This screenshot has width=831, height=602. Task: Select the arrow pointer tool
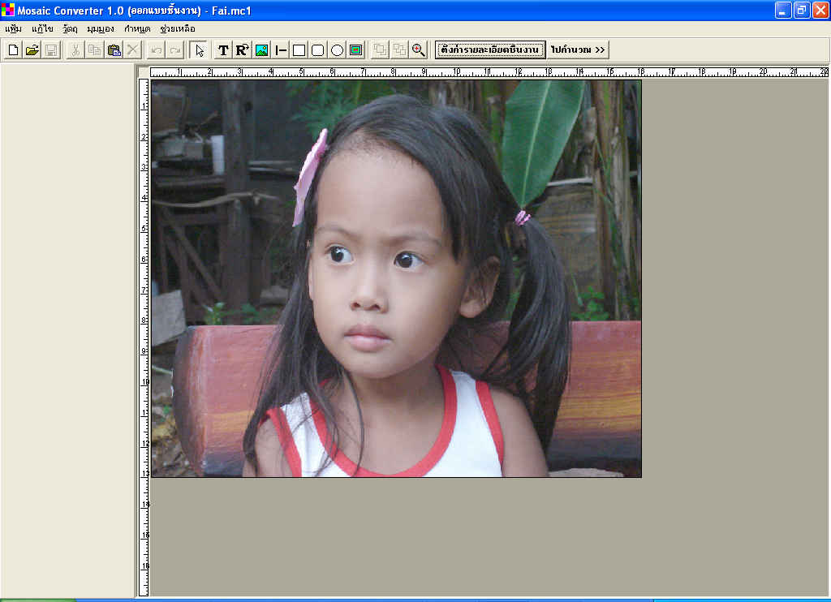199,50
